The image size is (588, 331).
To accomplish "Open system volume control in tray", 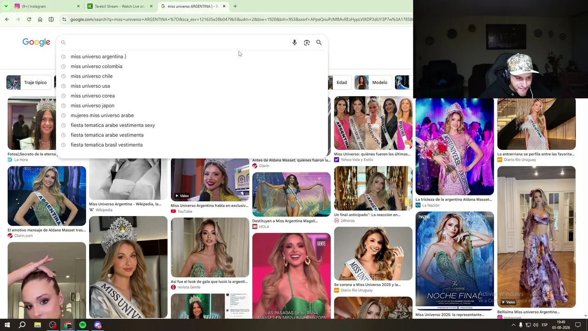I will click(536, 325).
